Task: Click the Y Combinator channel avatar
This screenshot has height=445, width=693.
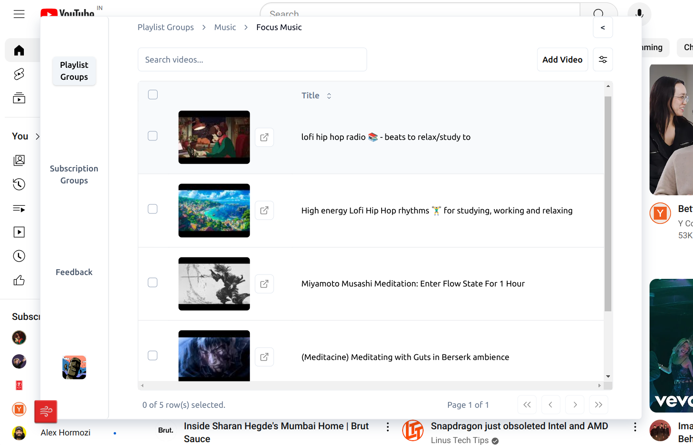Action: 661,213
